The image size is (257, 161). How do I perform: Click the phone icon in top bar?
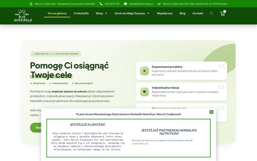tap(101, 4)
